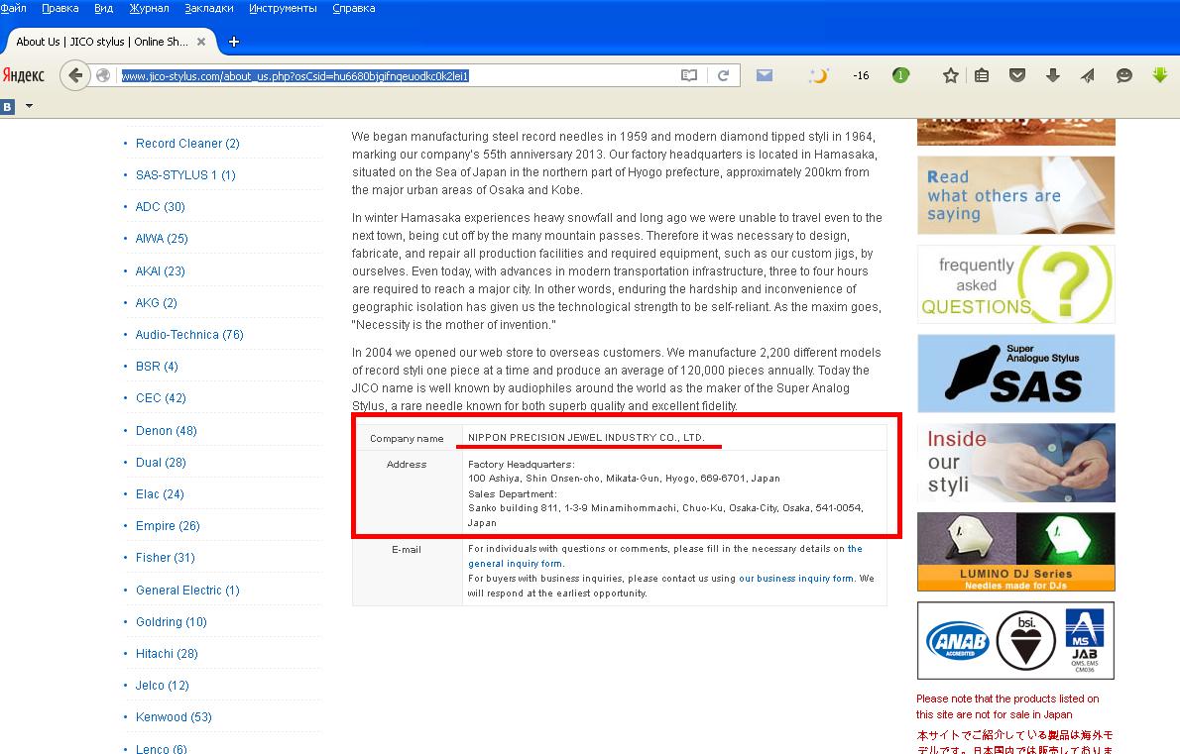Image resolution: width=1180 pixels, height=754 pixels.
Task: Click the address bar URL field
Action: (x=399, y=76)
